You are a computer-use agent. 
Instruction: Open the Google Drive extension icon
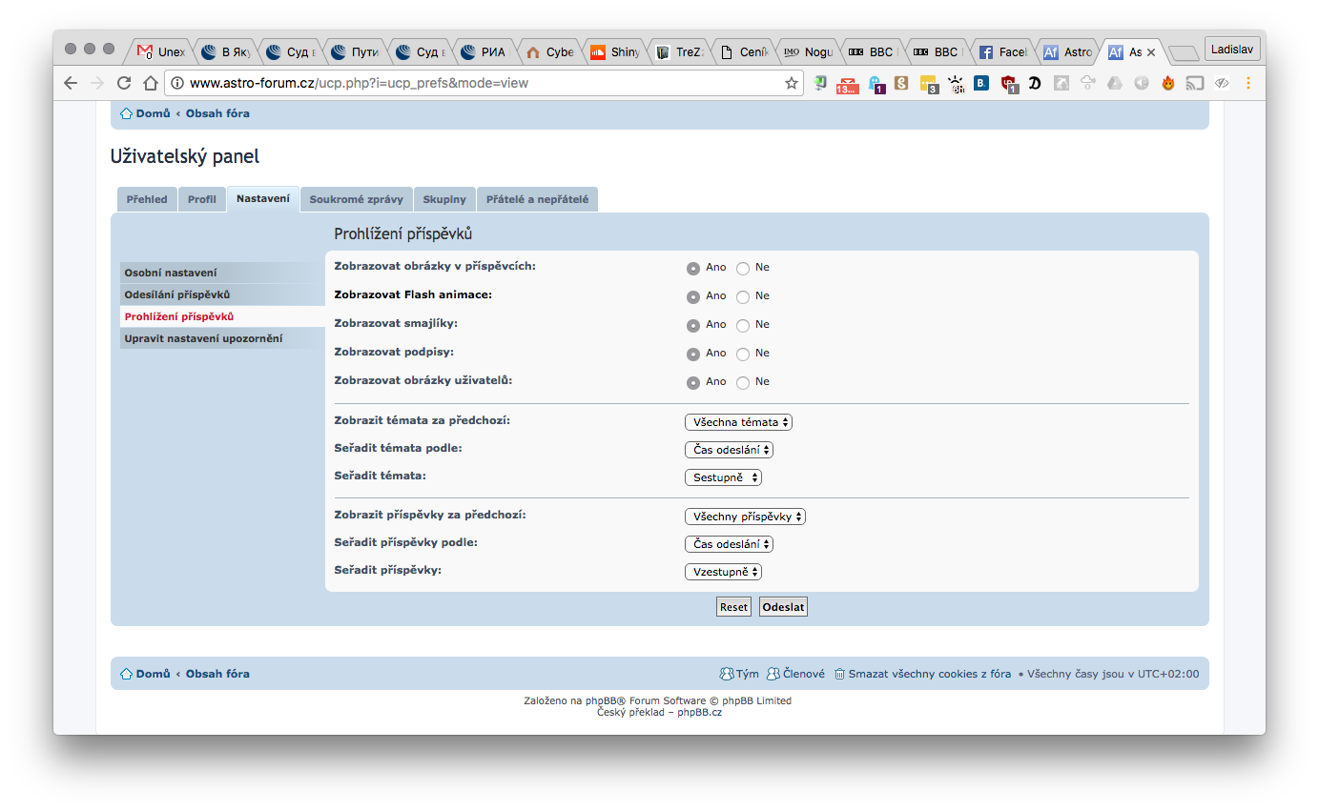click(1114, 83)
